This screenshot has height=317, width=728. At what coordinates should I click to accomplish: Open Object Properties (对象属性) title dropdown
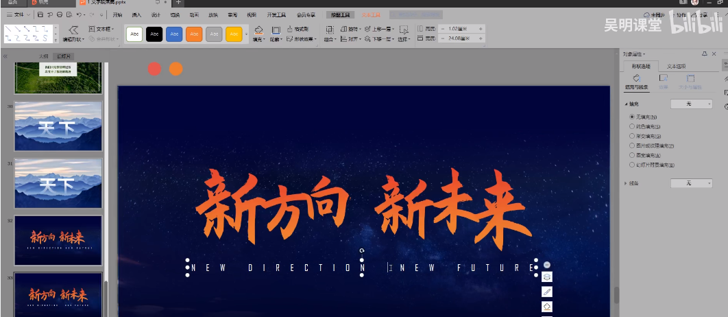(634, 54)
